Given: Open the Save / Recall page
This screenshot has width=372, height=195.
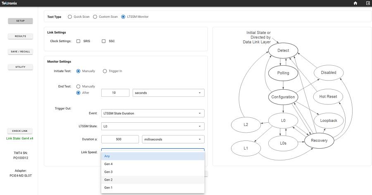Looking at the screenshot, I should (20, 52).
